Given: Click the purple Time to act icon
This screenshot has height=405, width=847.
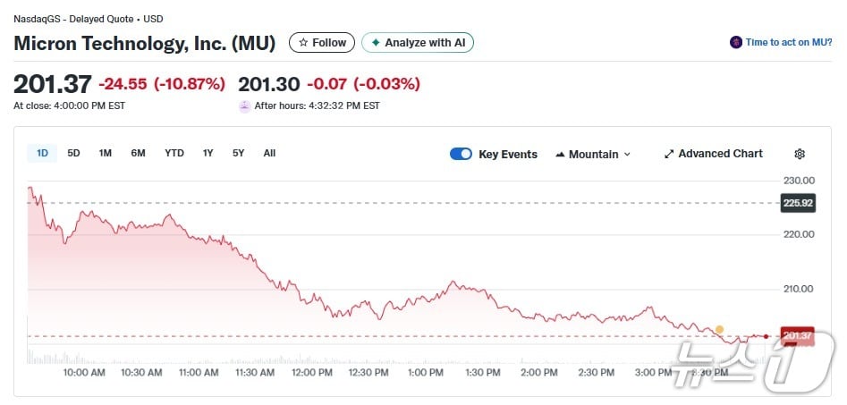Looking at the screenshot, I should click(x=736, y=42).
